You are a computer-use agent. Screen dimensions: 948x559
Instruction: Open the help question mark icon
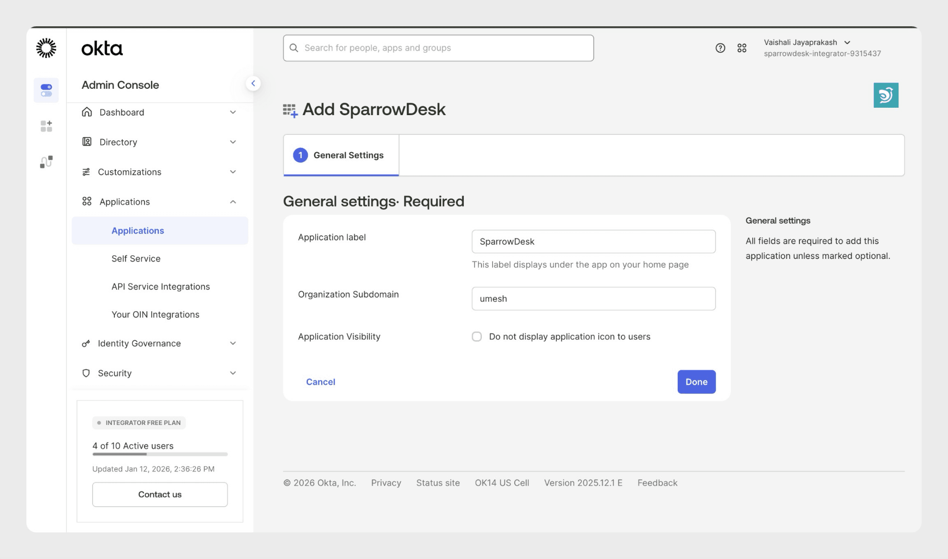click(x=720, y=48)
